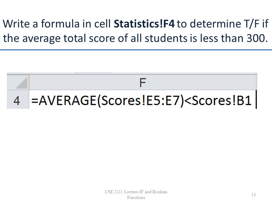Image resolution: width=272 pixels, height=204 pixels.
Task: Click the less-than operator in the formula
Action: [188, 101]
